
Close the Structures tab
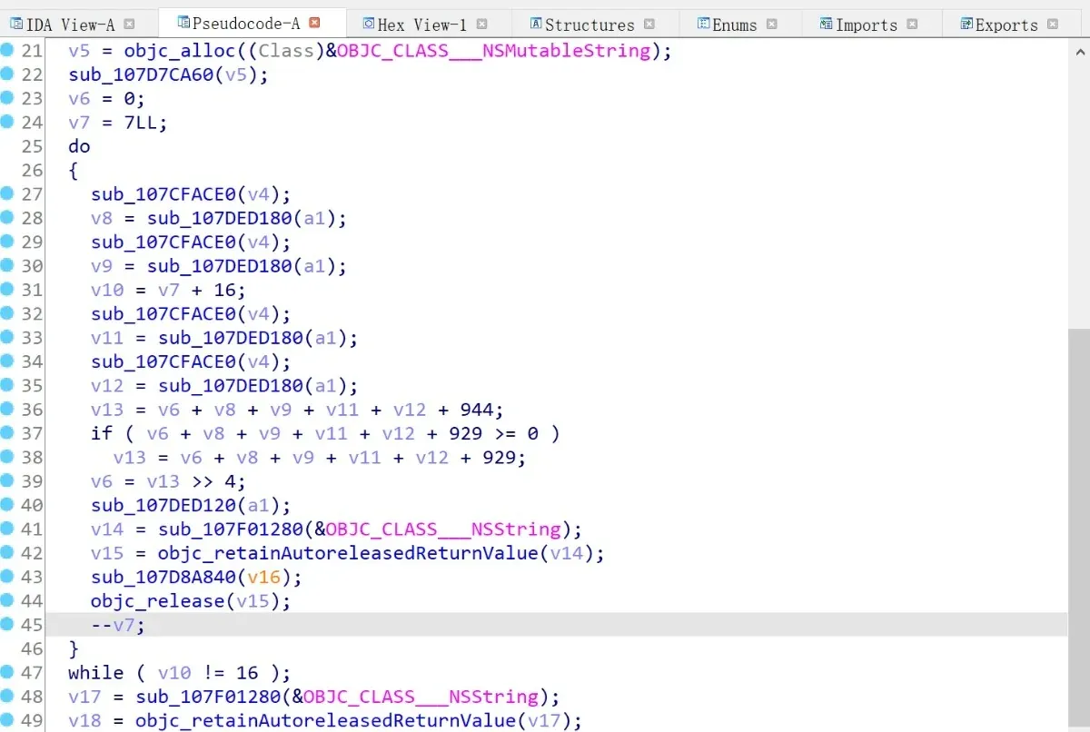[649, 24]
